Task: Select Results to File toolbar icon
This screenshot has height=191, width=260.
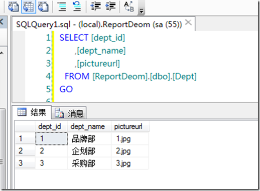Action: pyautogui.click(x=43, y=7)
